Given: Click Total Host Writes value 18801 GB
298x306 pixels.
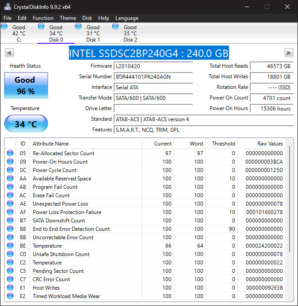Looking at the screenshot, I should click(272, 76).
